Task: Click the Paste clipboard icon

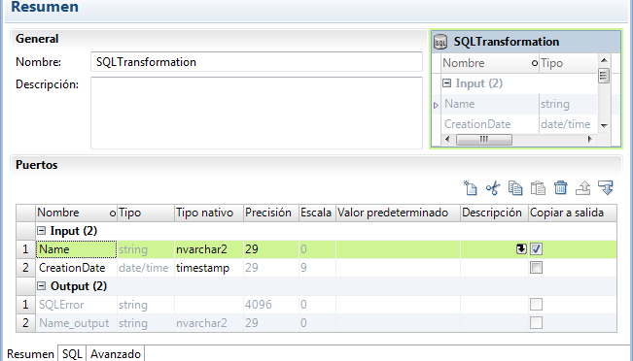Action: point(538,188)
